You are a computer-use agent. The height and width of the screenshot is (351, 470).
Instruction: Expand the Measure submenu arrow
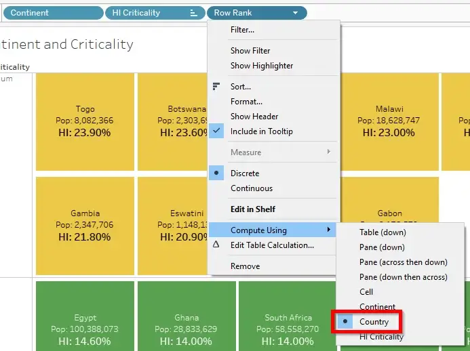329,152
